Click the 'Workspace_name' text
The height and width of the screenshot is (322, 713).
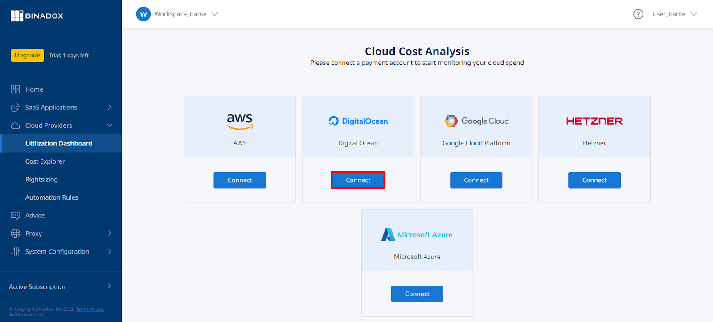tap(180, 14)
